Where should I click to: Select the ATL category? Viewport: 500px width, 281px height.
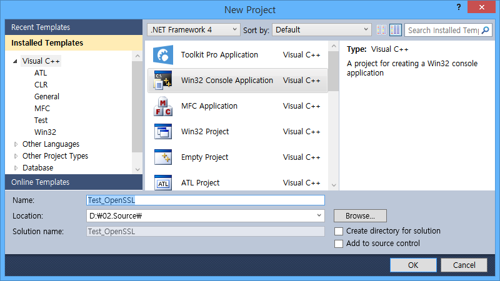click(x=41, y=73)
